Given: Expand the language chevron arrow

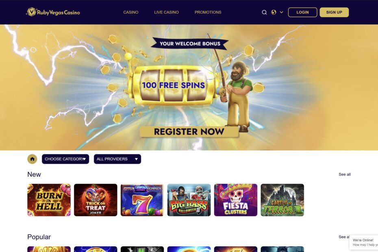Looking at the screenshot, I should click(x=281, y=12).
